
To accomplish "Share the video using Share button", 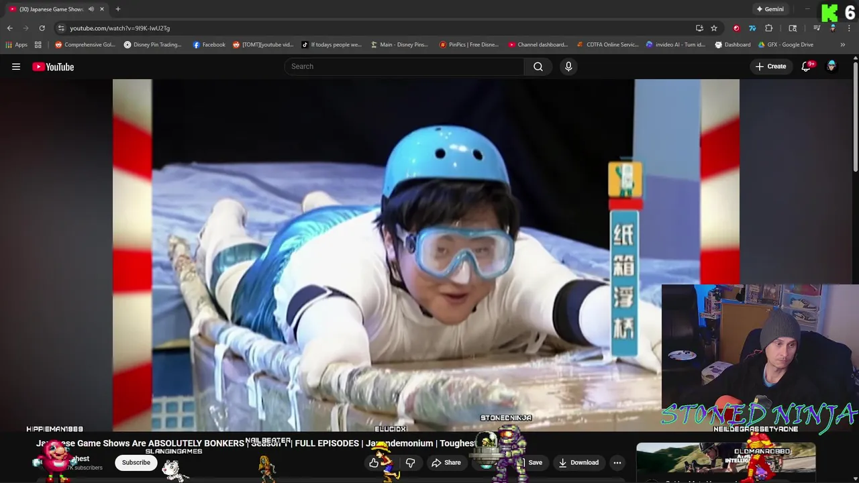I will tap(446, 462).
